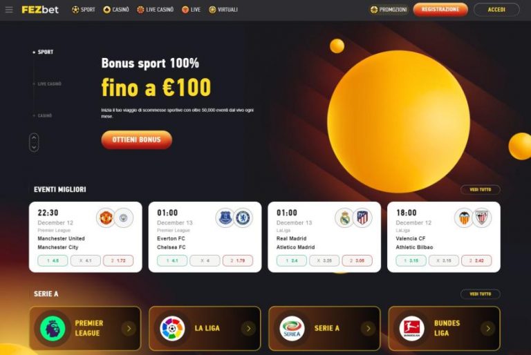This screenshot has width=531, height=355.
Task: Select draw odds for Everton vs Chelsea
Action: [205, 260]
